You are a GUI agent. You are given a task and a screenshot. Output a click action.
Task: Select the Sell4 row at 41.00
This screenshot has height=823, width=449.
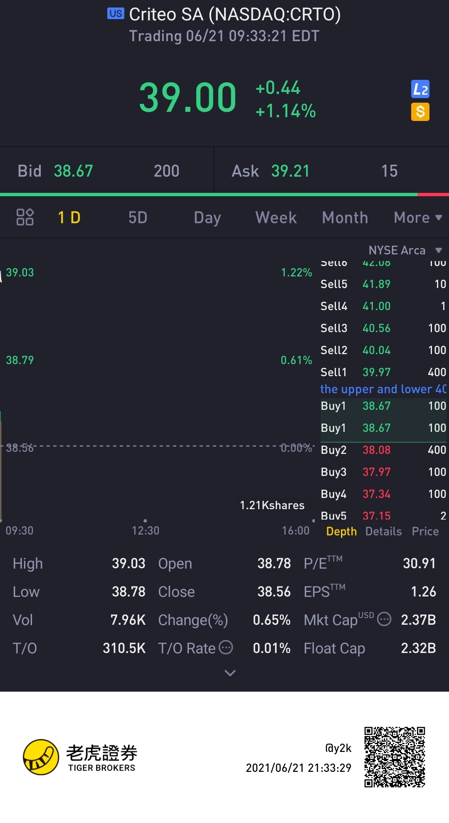coord(383,306)
